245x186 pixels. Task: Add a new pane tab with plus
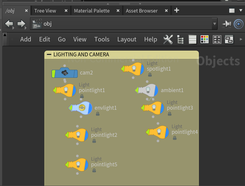click(177, 10)
